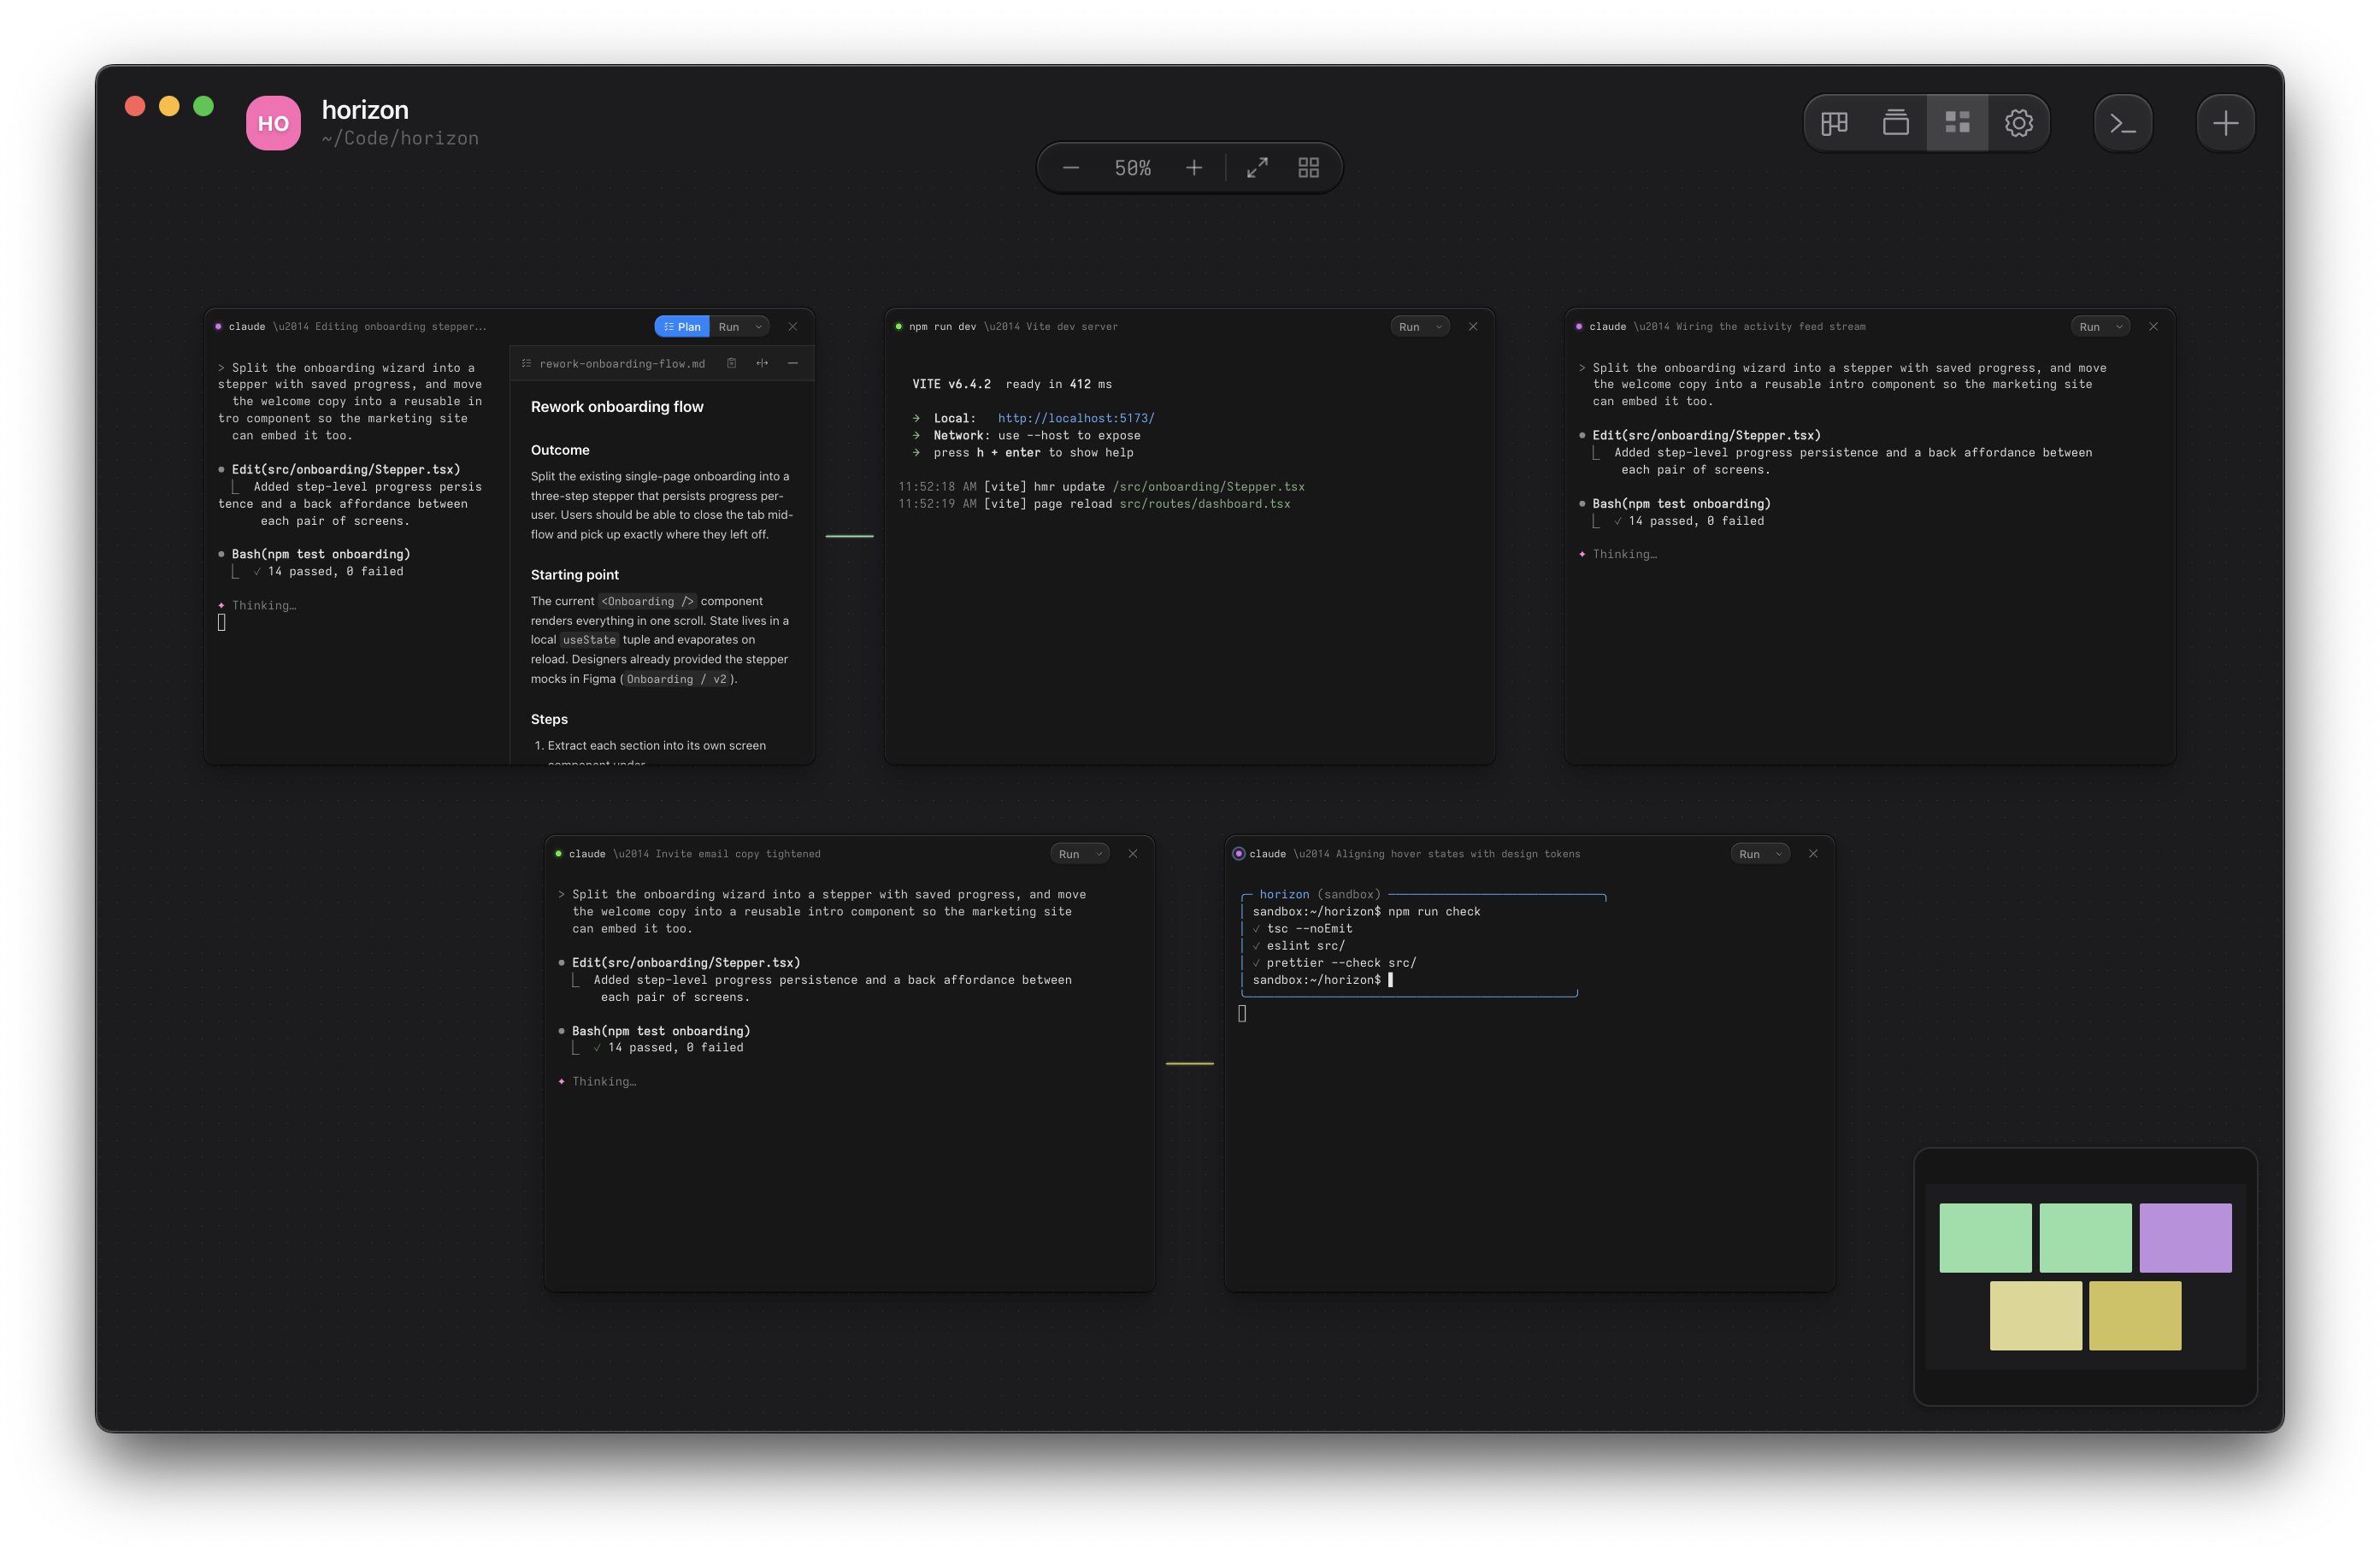Switch to the stacked panels layout view

[x=1895, y=123]
